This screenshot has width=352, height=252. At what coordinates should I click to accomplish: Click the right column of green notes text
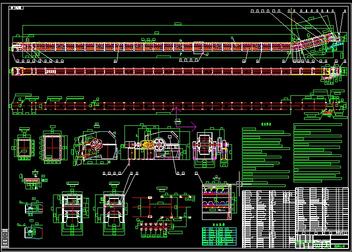(x=317, y=150)
